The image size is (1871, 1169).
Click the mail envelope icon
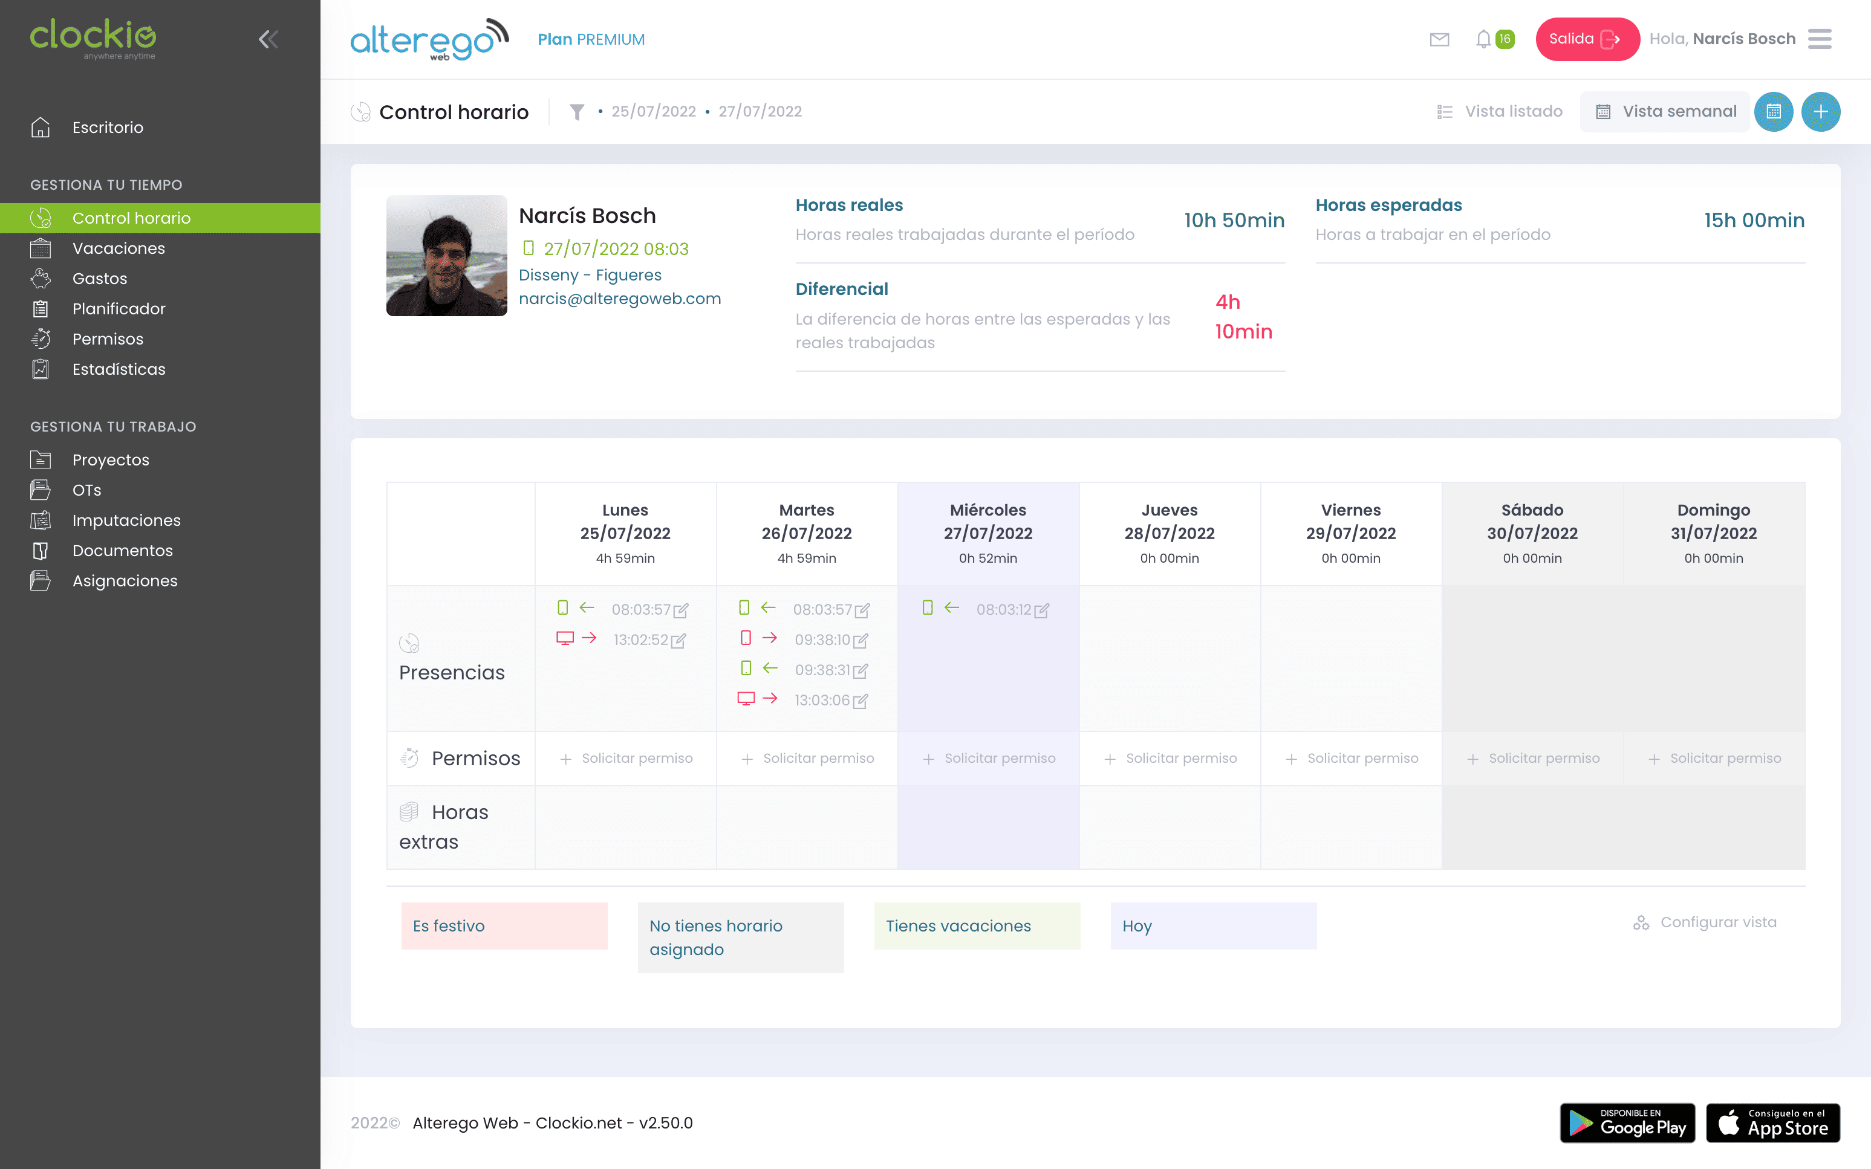(x=1440, y=37)
